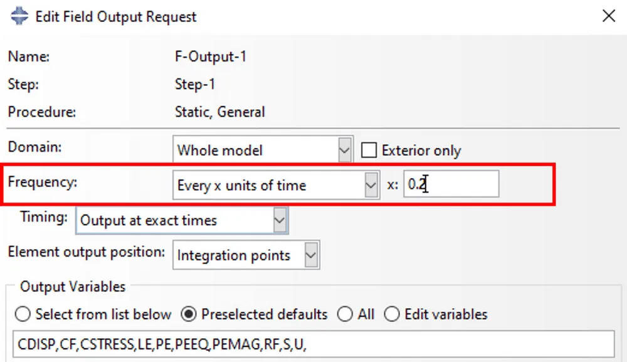627x362 pixels.
Task: Pick the Edit variables radio option
Action: pyautogui.click(x=392, y=314)
